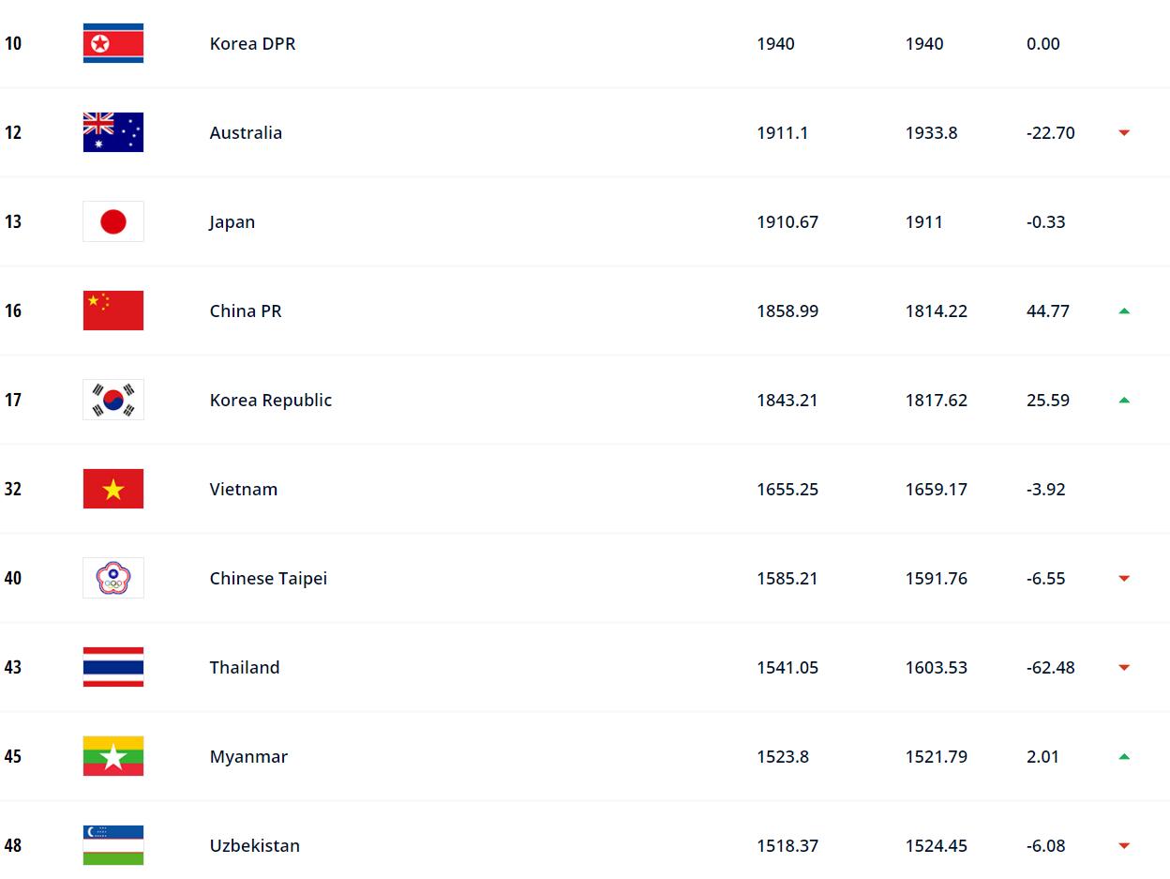Click the China PR flag icon
The height and width of the screenshot is (879, 1170).
point(113,311)
